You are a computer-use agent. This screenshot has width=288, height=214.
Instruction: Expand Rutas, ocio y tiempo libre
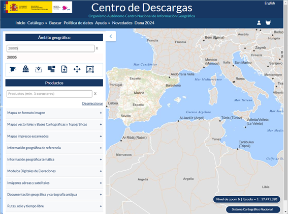pos(54,206)
